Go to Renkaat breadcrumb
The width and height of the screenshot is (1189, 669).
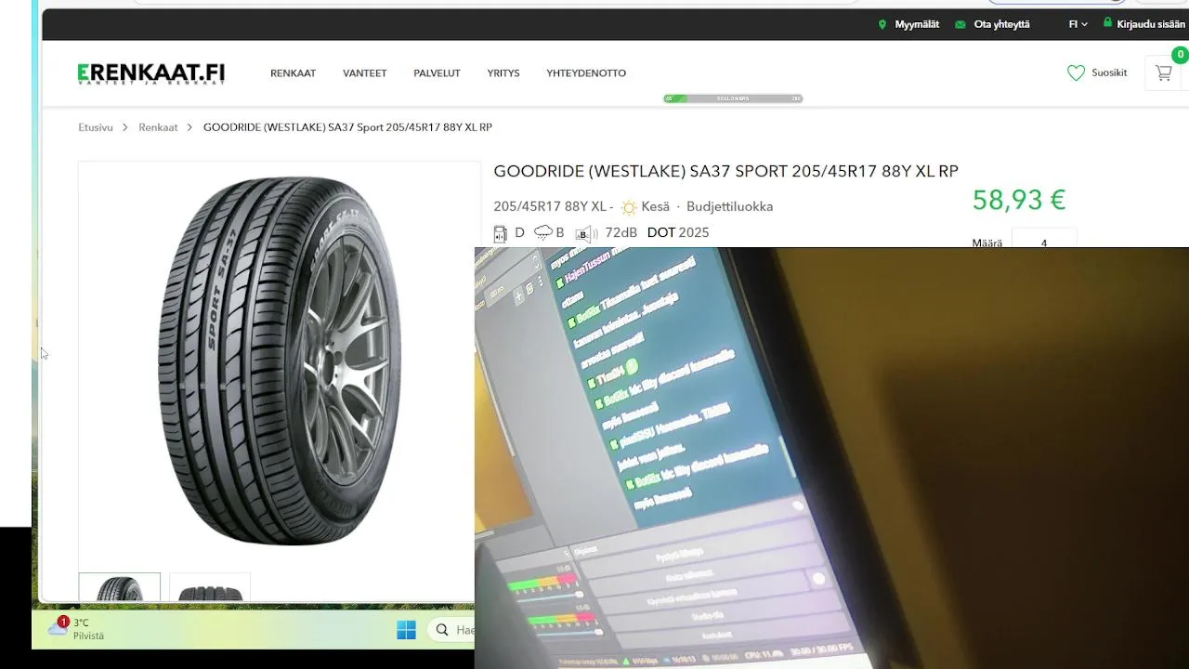tap(158, 127)
